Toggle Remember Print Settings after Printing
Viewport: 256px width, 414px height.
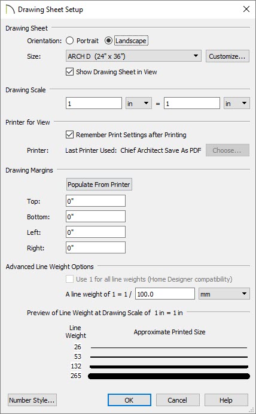(69, 135)
